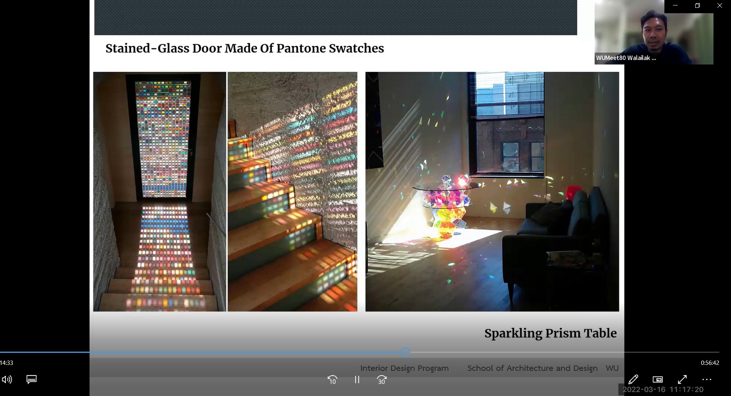731x396 pixels.
Task: Click the remaining time 0:56:42 label
Action: click(x=710, y=363)
